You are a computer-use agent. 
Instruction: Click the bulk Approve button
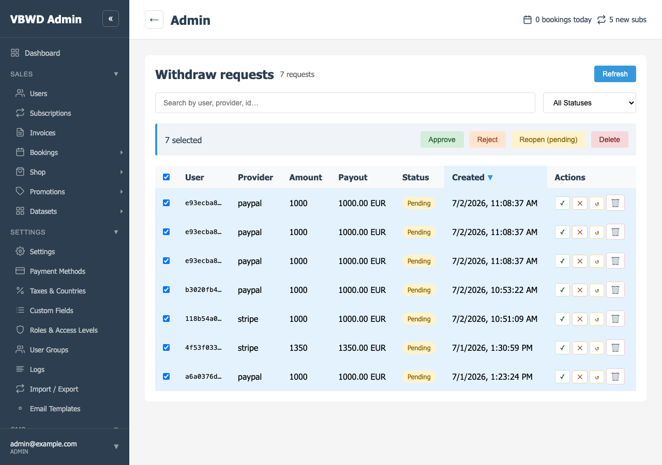point(442,139)
